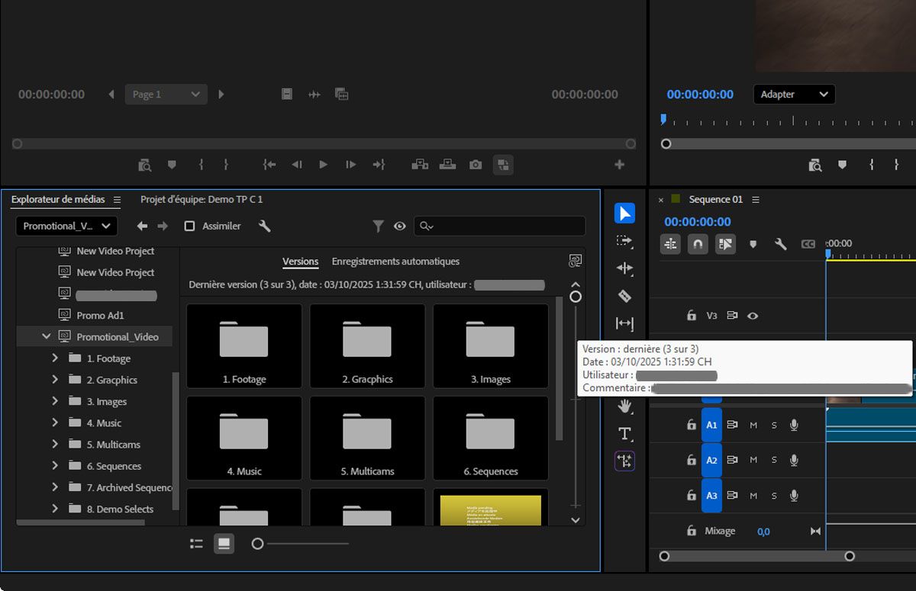Choose the Track Select Forward tool
Viewport: 916px width, 591px height.
tap(624, 241)
